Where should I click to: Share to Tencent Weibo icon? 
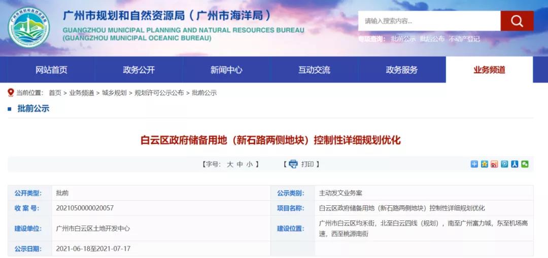(x=504, y=164)
